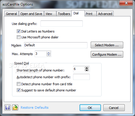Decrease Max. Attempts with the down arrow

tap(49, 55)
